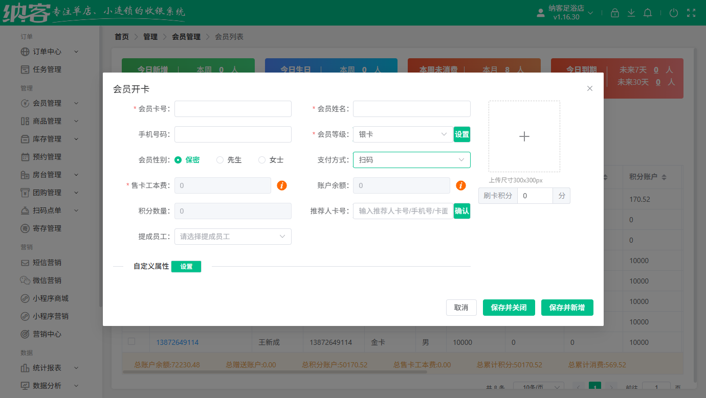The width and height of the screenshot is (706, 398).
Task: Click the power/logout icon
Action: [x=674, y=13]
